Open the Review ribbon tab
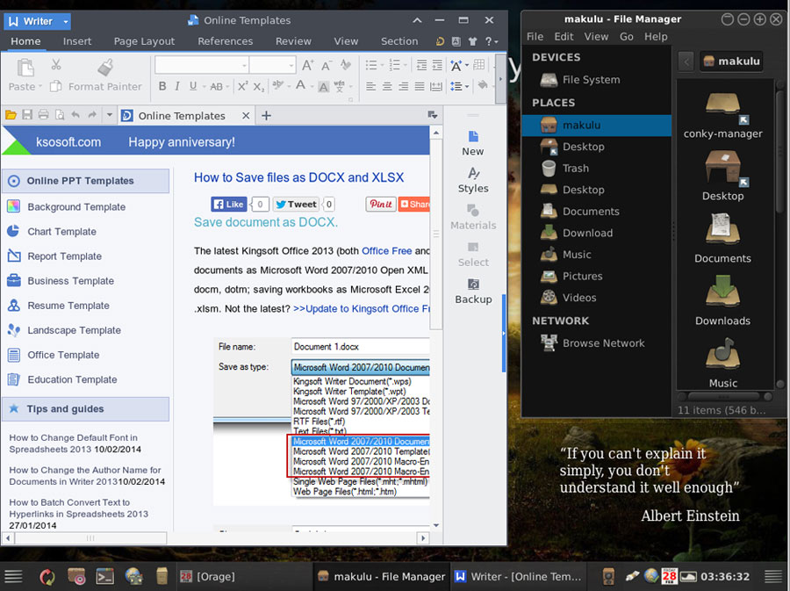 coord(292,41)
